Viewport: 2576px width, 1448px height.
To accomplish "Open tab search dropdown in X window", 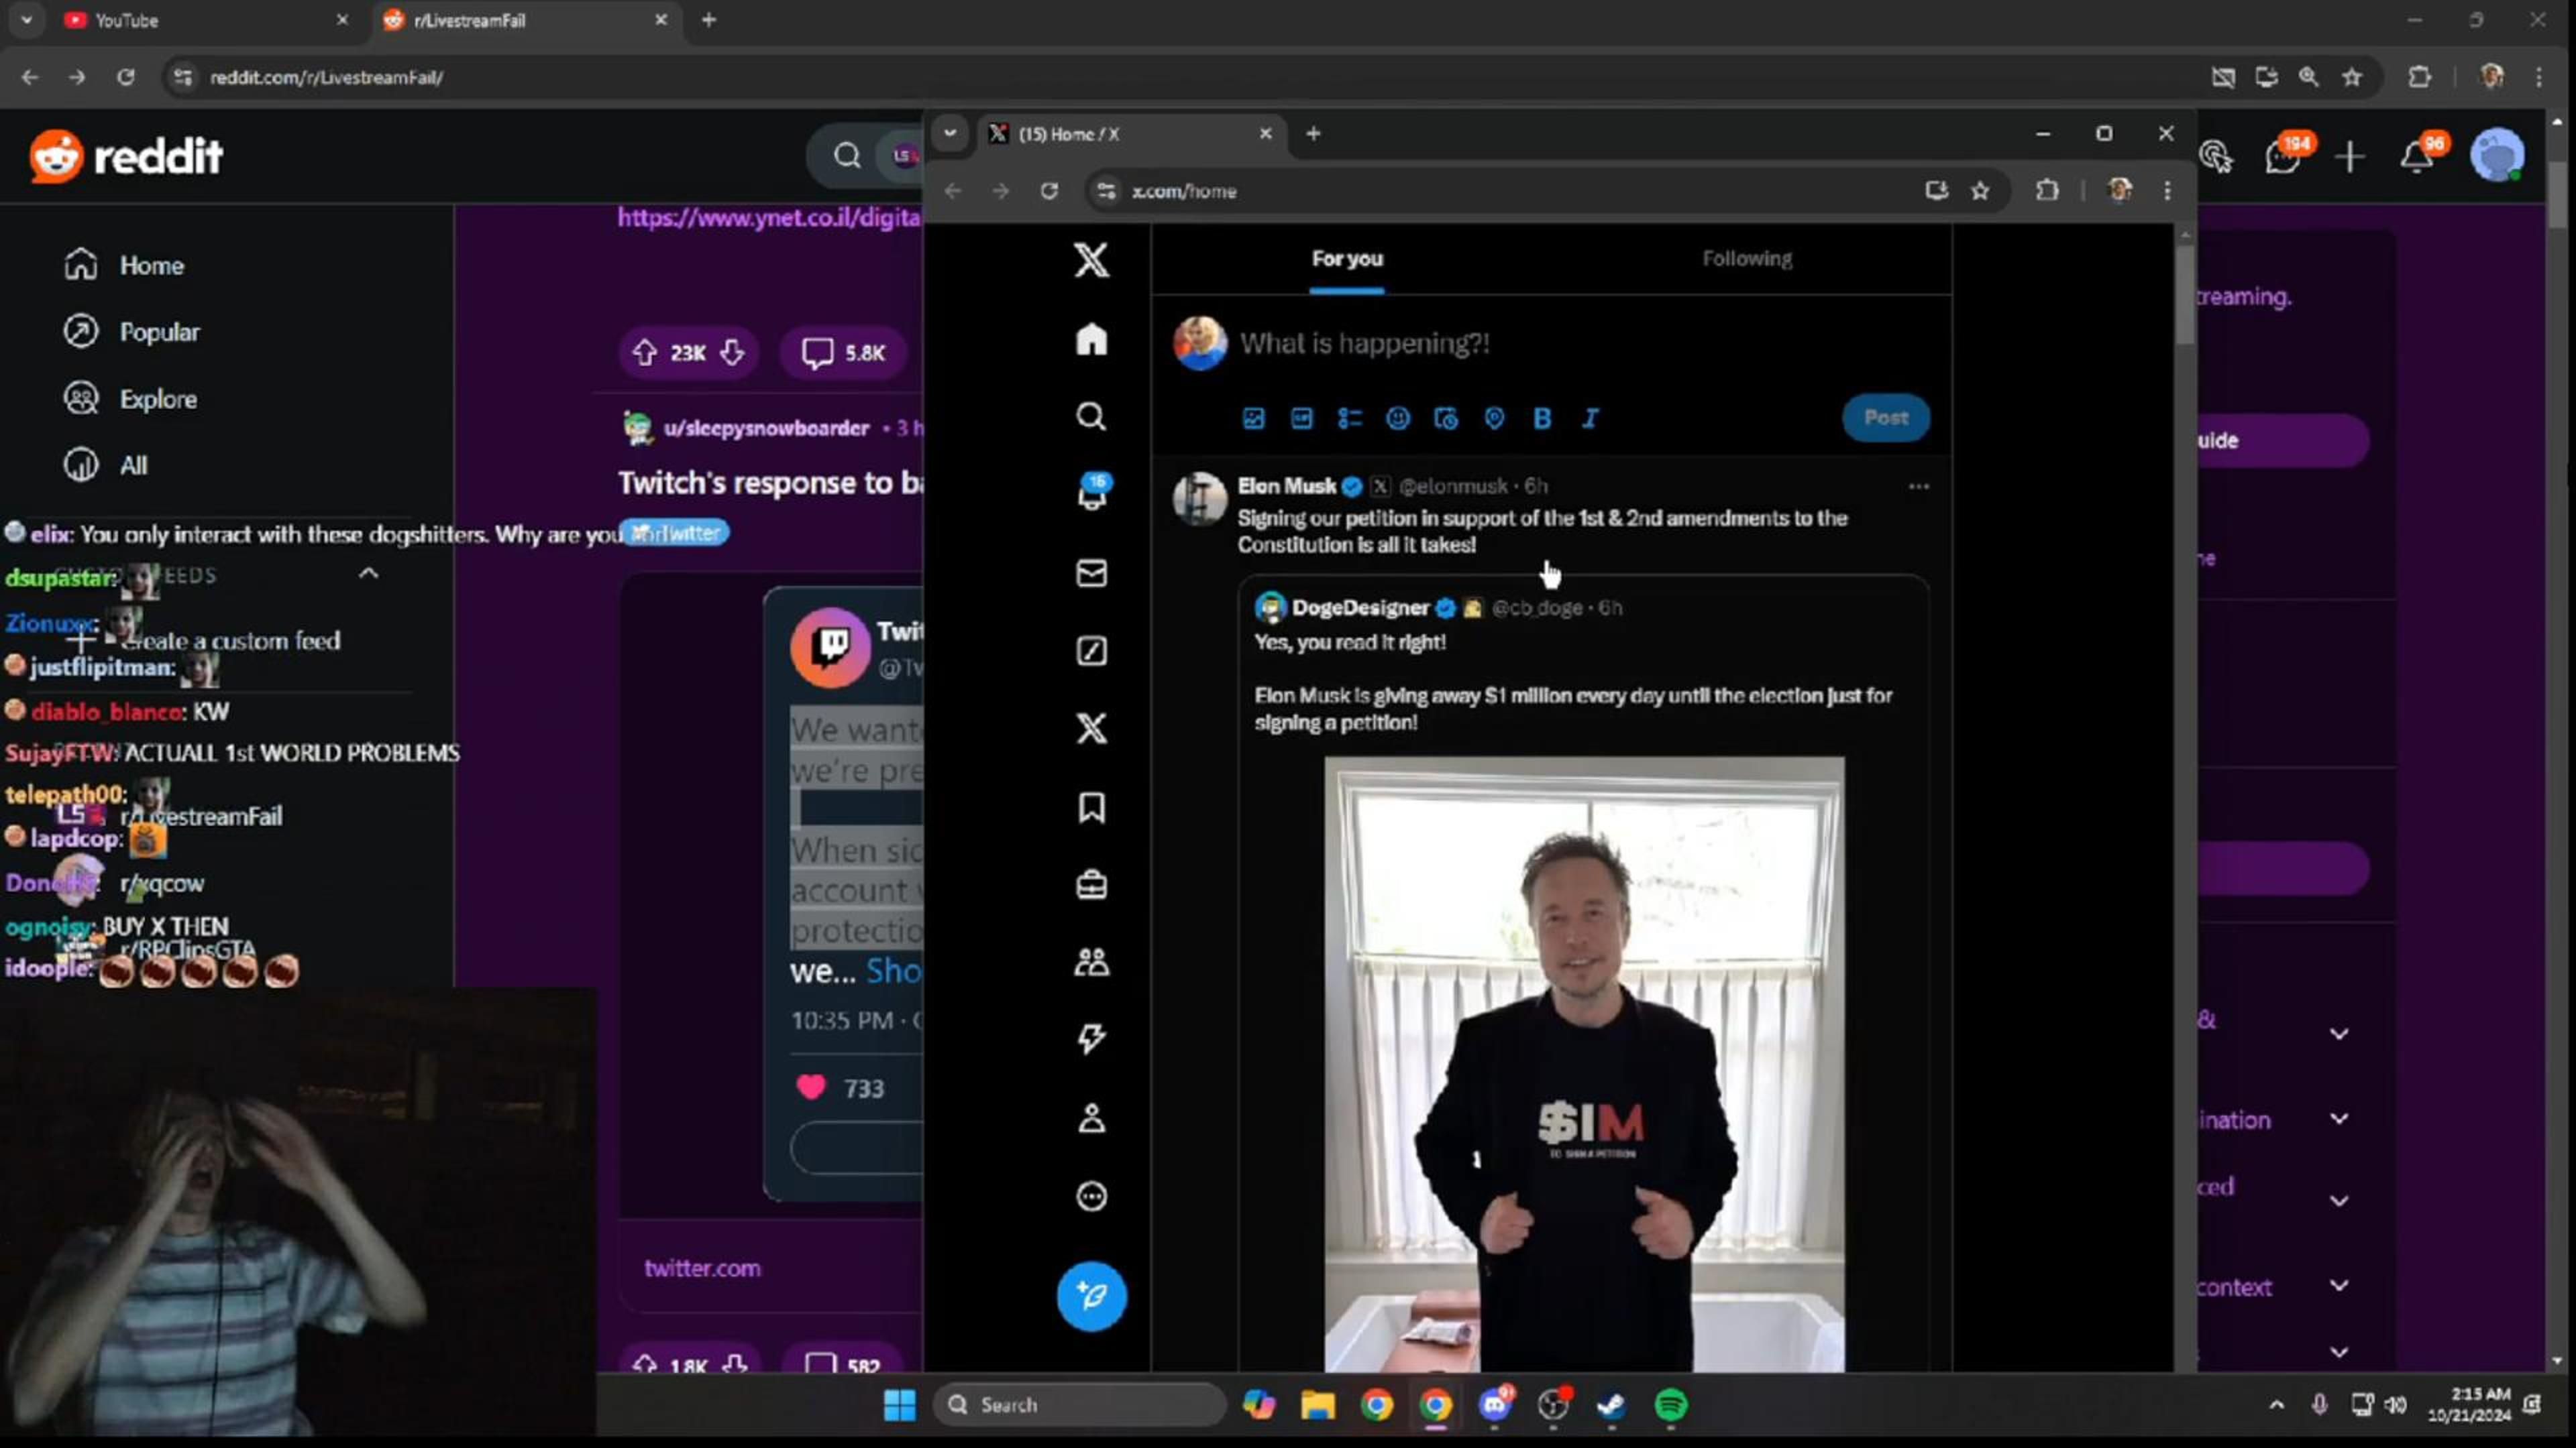I will (950, 133).
